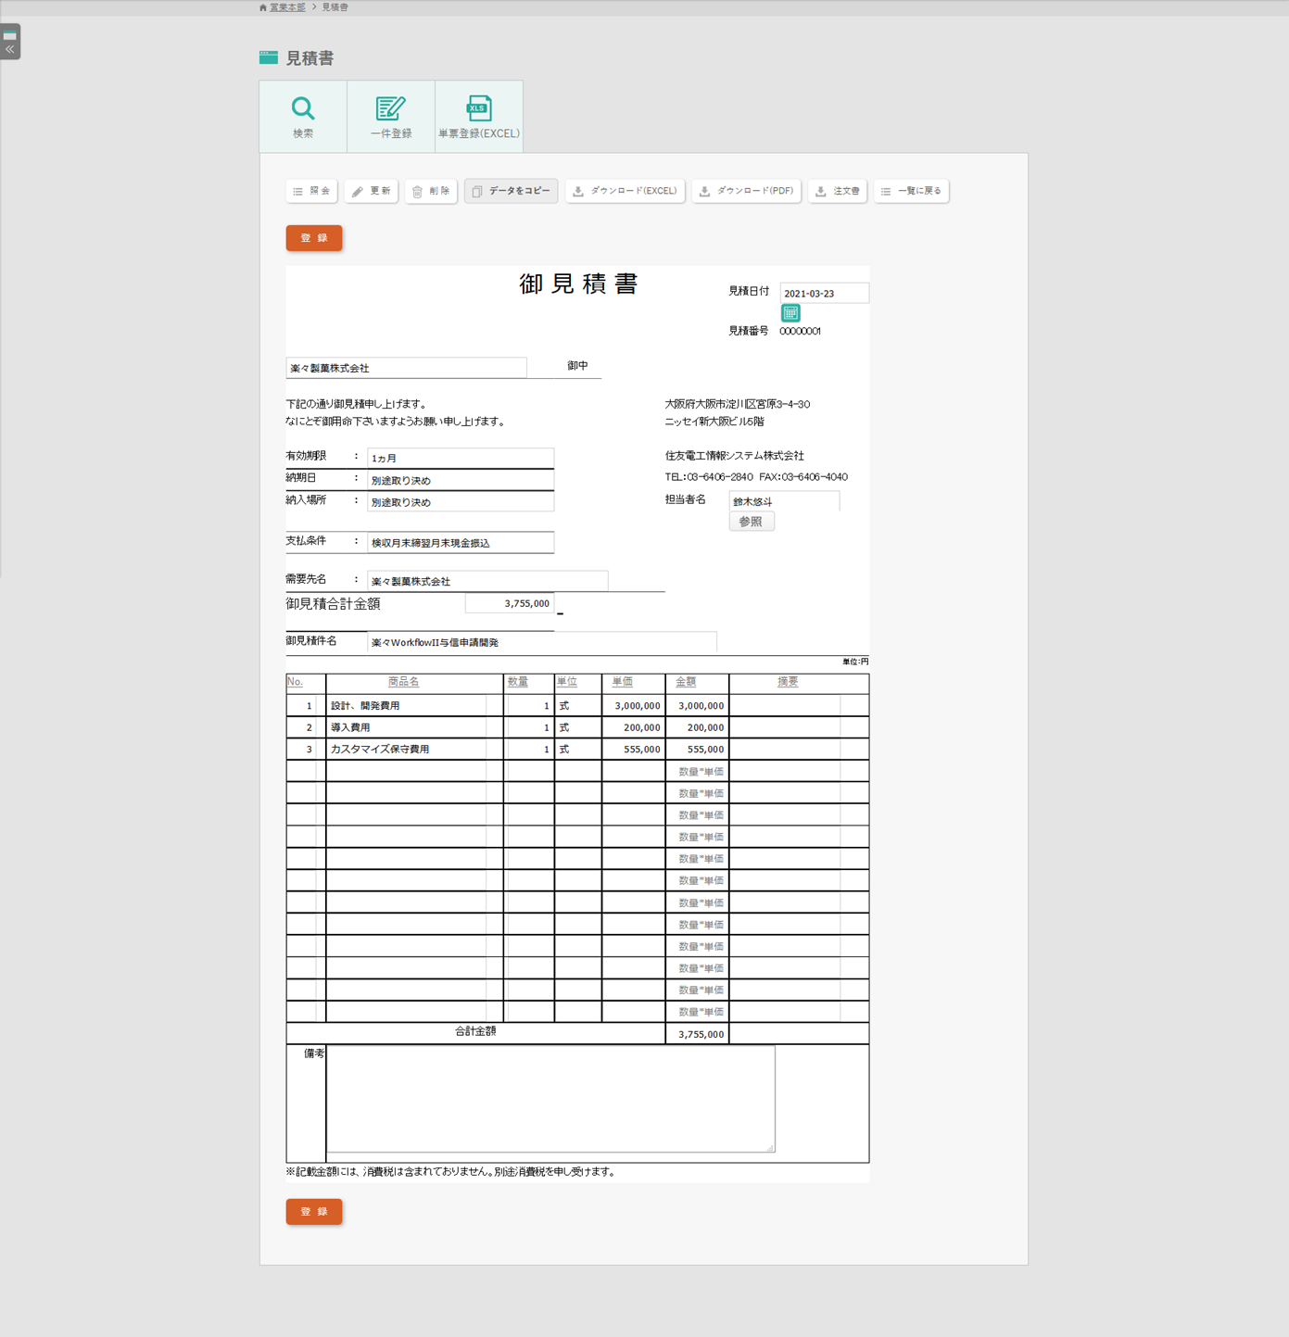Image resolution: width=1289 pixels, height=1337 pixels.
Task: Click the calendar icon under 見積日付
Action: [790, 313]
